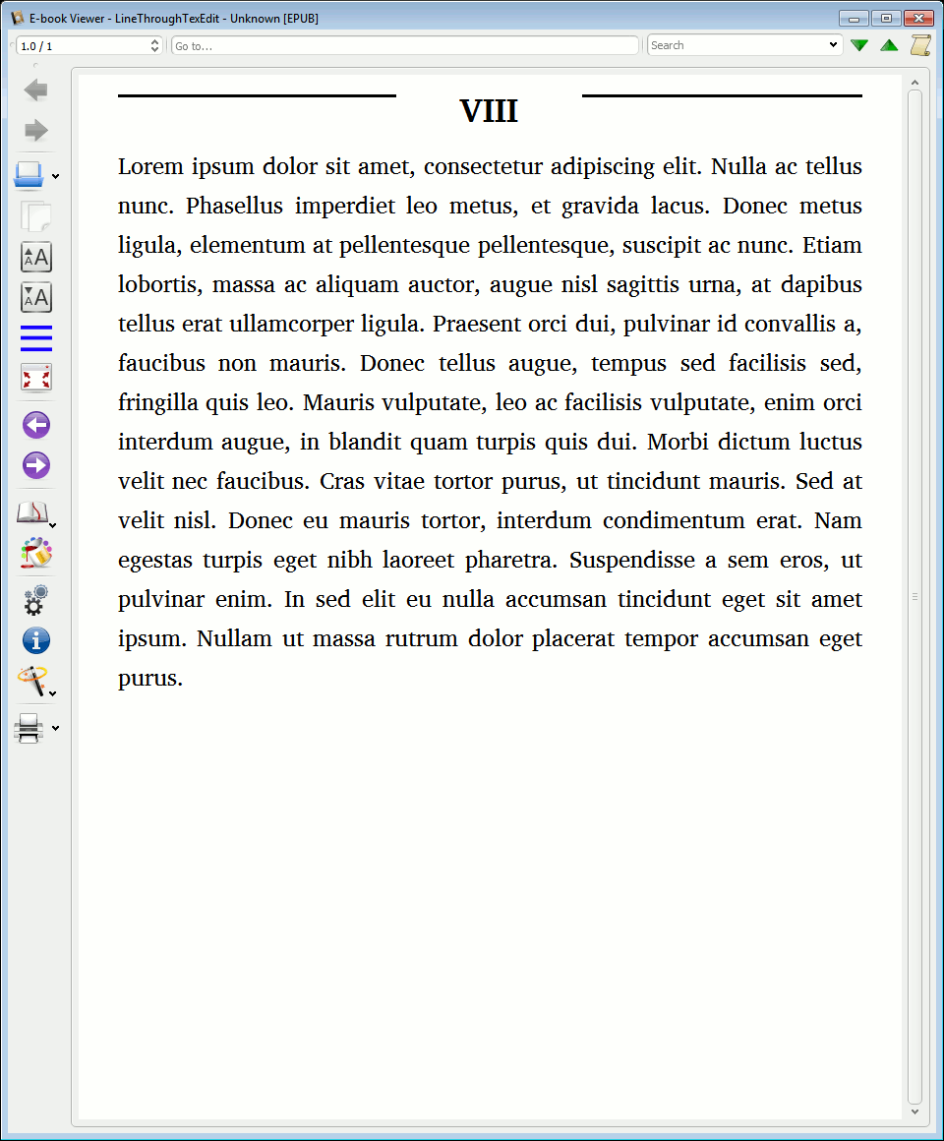944x1141 pixels.
Task: Click the page position stepper arrows
Action: click(154, 46)
